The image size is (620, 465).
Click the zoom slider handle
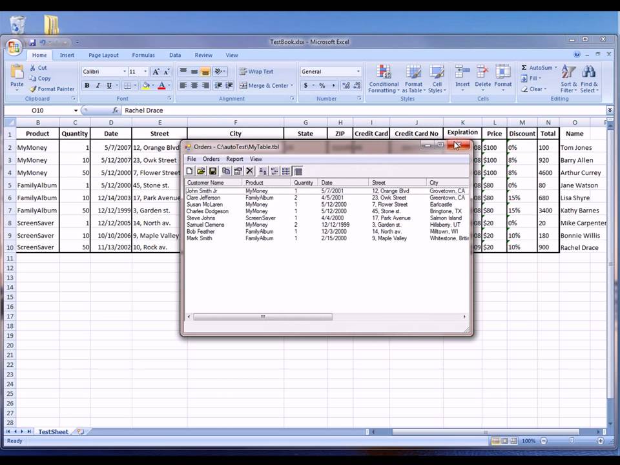point(572,440)
